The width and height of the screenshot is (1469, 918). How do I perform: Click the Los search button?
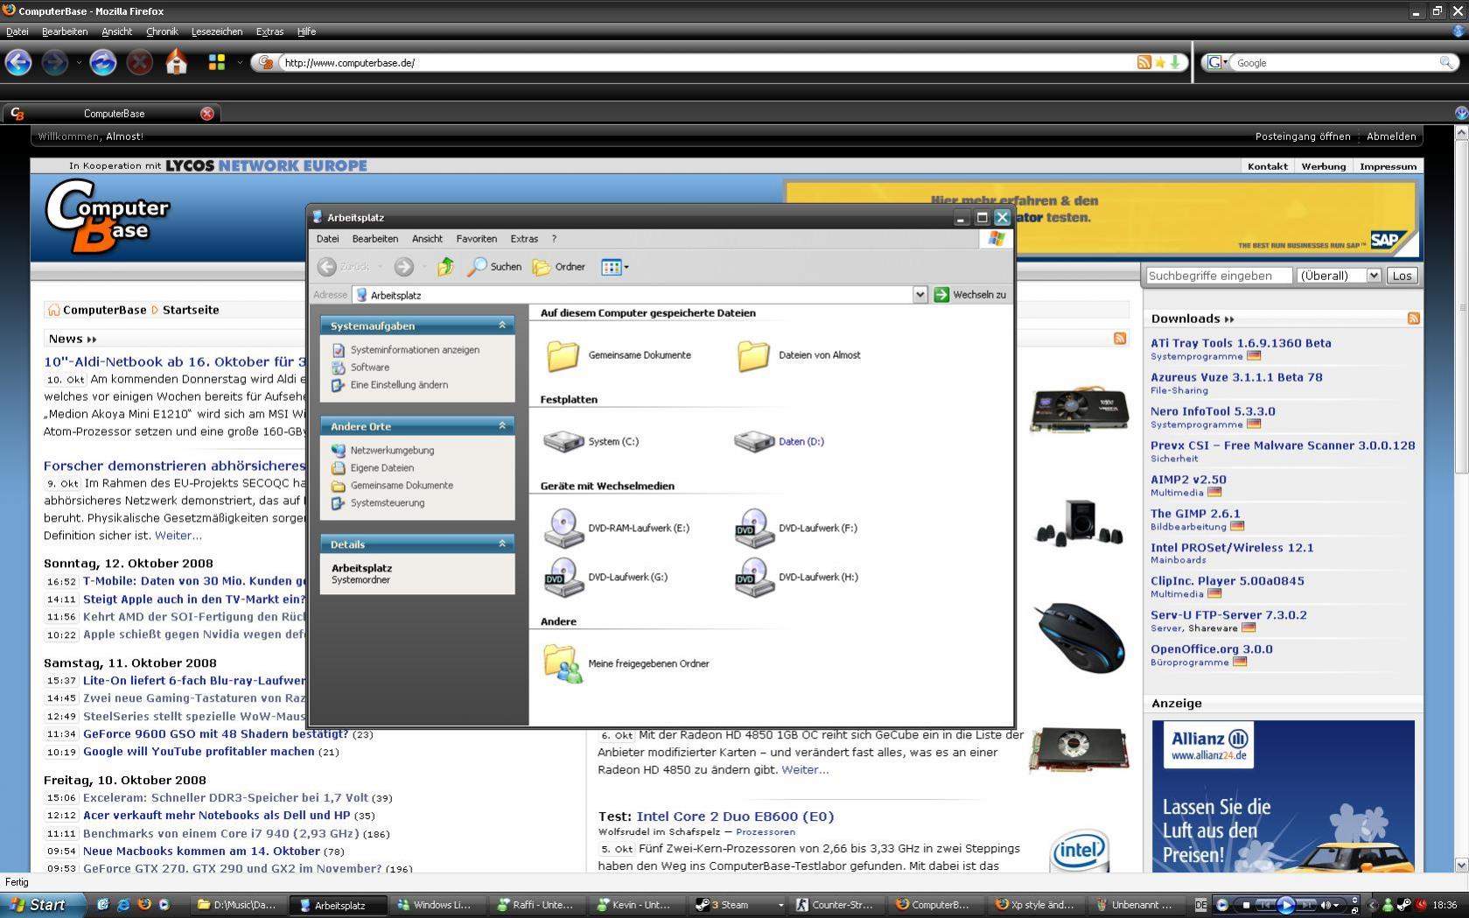[x=1402, y=276]
